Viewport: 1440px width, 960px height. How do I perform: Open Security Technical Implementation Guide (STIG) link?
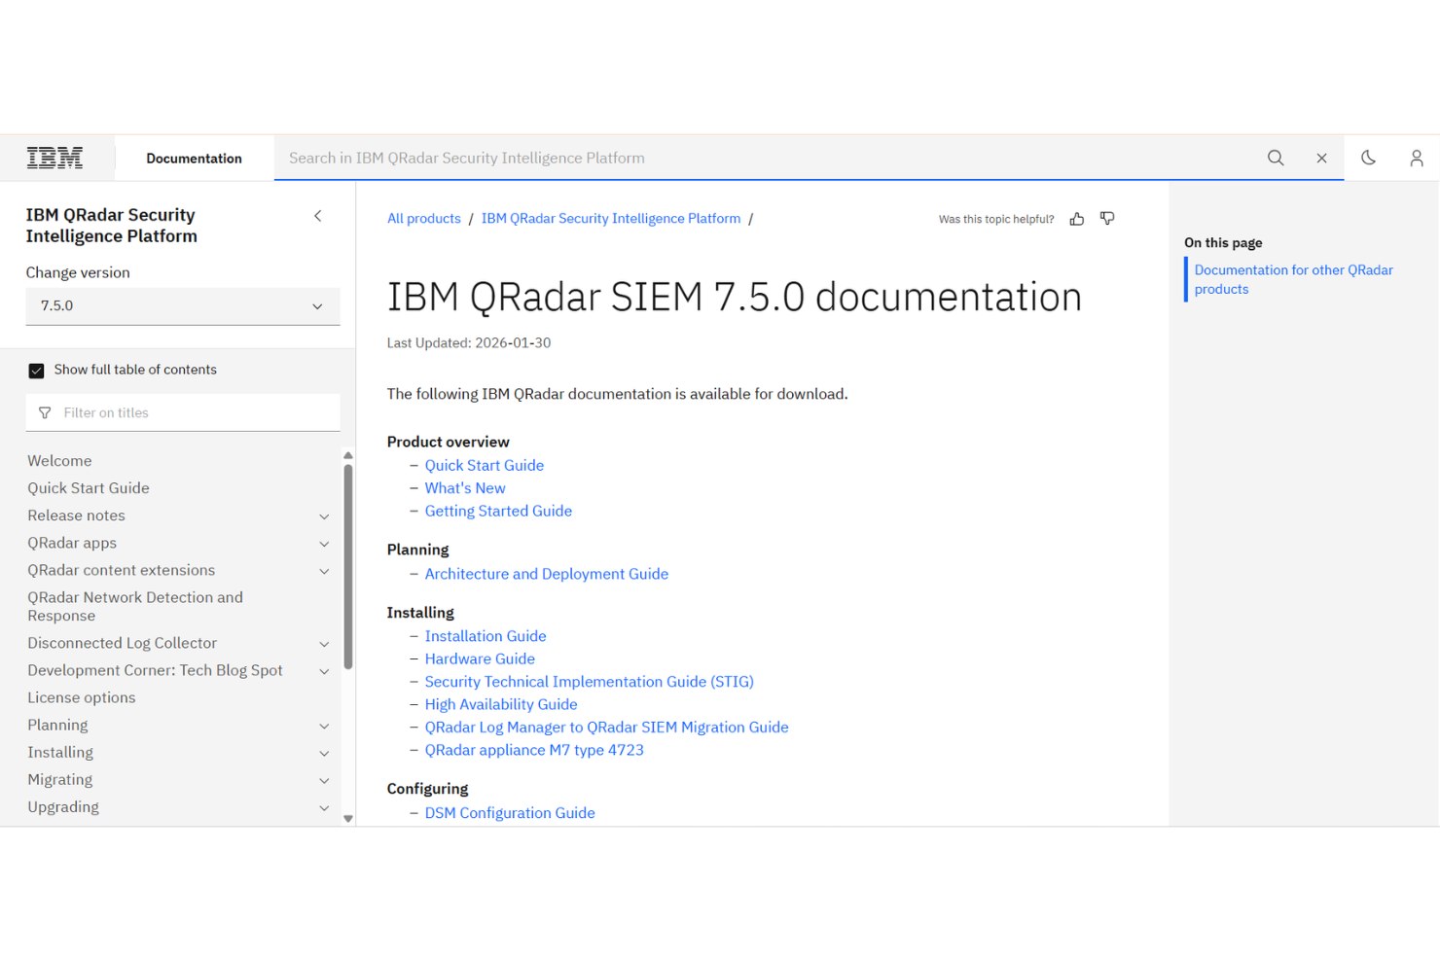[x=590, y=681]
